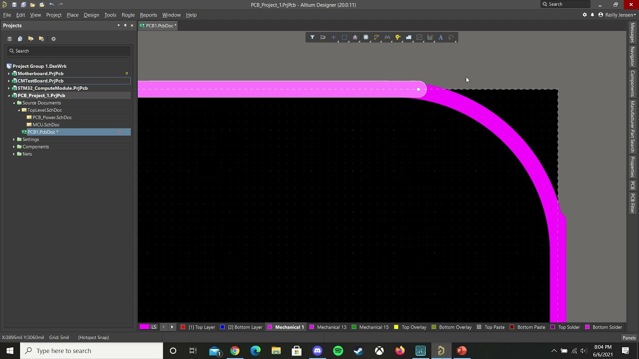This screenshot has height=359, width=639.
Task: Open Spotify from the Windows taskbar
Action: click(x=338, y=351)
